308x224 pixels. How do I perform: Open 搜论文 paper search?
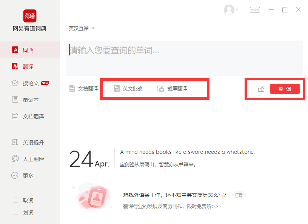pyautogui.click(x=30, y=83)
